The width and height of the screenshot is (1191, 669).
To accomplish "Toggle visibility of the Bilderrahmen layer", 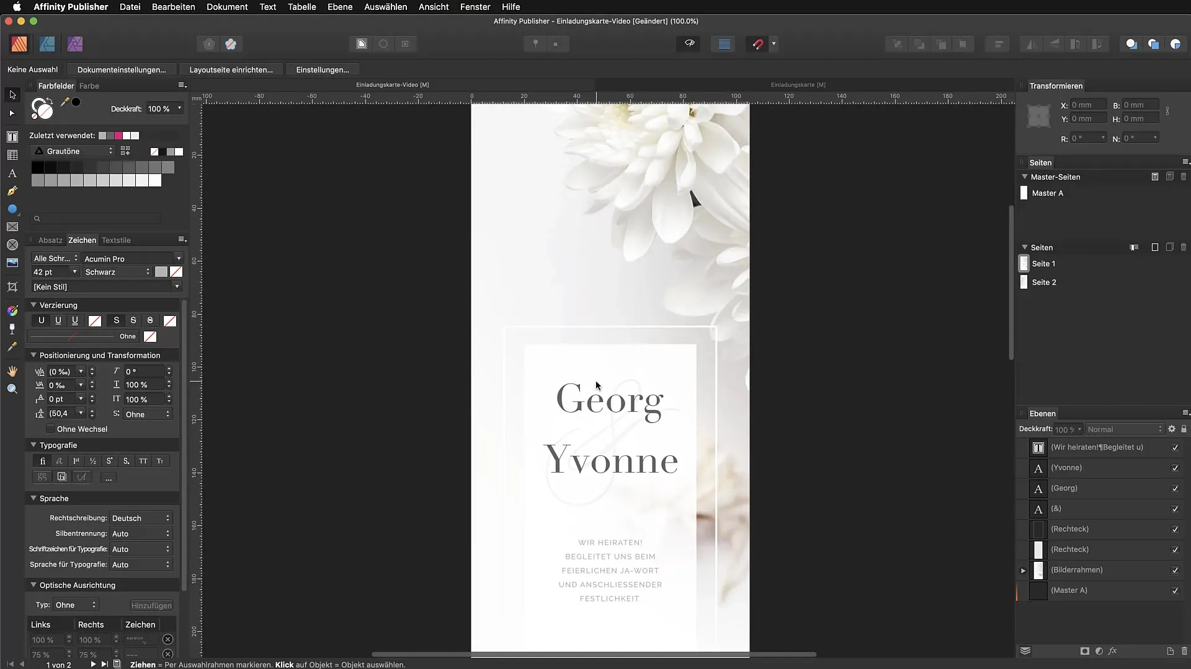I will pyautogui.click(x=1175, y=571).
